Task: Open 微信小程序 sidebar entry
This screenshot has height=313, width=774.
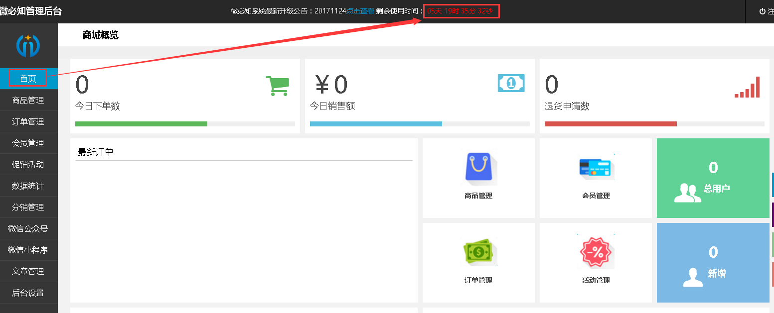Action: click(28, 250)
